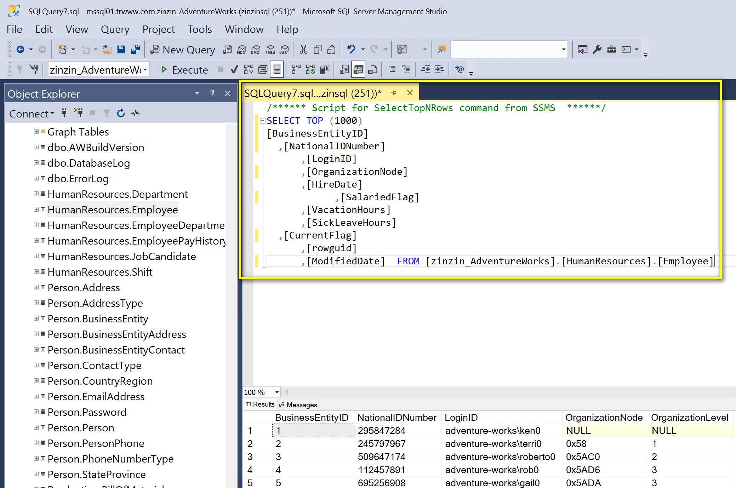Toggle IntelliSense Enabled button

(x=277, y=69)
